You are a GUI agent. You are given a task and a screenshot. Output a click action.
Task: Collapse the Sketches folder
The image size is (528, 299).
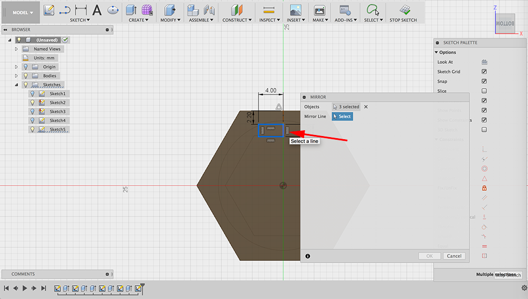click(16, 85)
